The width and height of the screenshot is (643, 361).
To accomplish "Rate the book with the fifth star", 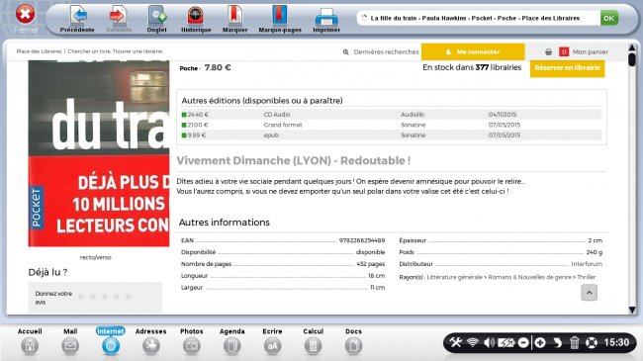I will coord(129,296).
